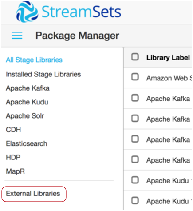Filter by Apache Kudu in sidebar

27,102
